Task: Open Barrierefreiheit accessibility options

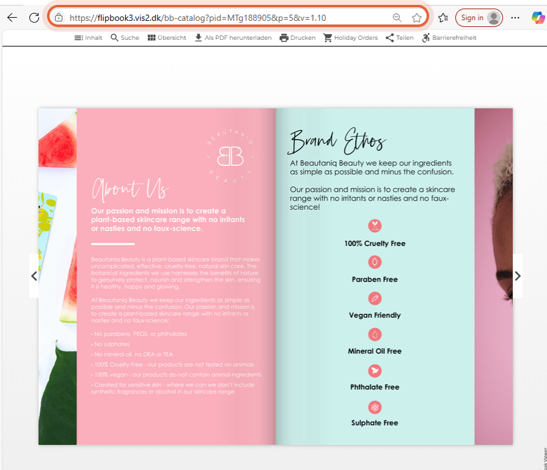Action: tap(449, 38)
